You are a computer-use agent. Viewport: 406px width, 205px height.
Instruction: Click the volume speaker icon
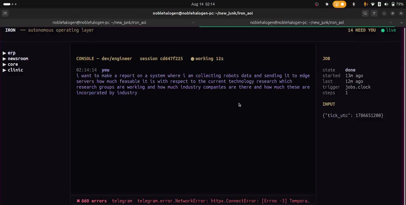coord(386,4)
